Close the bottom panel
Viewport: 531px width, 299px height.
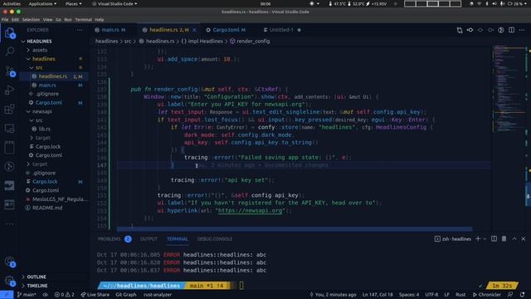click(x=524, y=239)
